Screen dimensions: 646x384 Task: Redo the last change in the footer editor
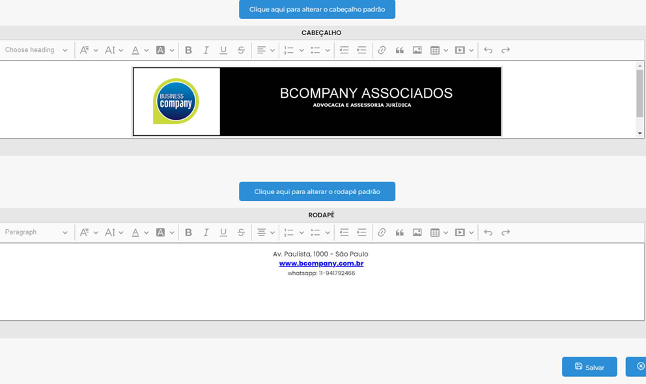click(x=506, y=232)
